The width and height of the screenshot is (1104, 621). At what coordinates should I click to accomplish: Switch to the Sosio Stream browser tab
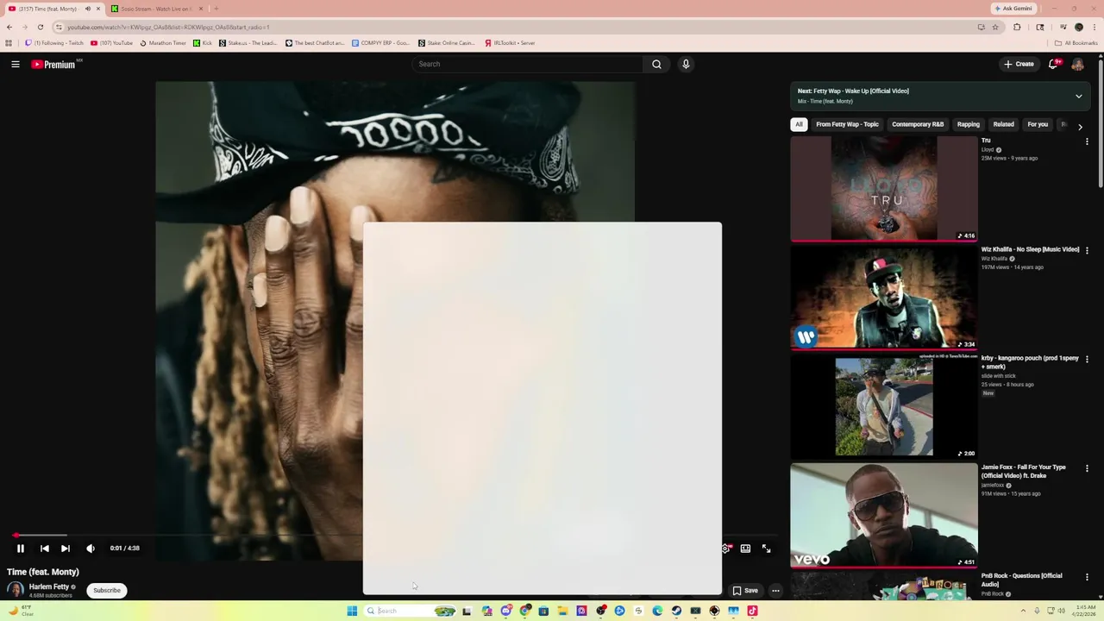157,9
